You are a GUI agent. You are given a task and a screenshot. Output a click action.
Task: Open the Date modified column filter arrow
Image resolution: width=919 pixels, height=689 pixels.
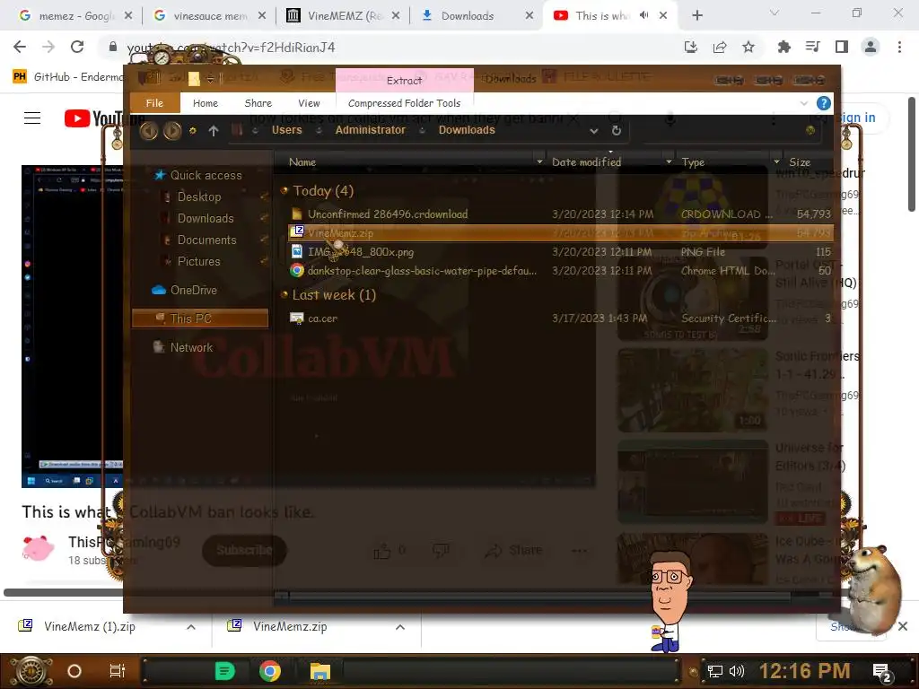(x=669, y=161)
